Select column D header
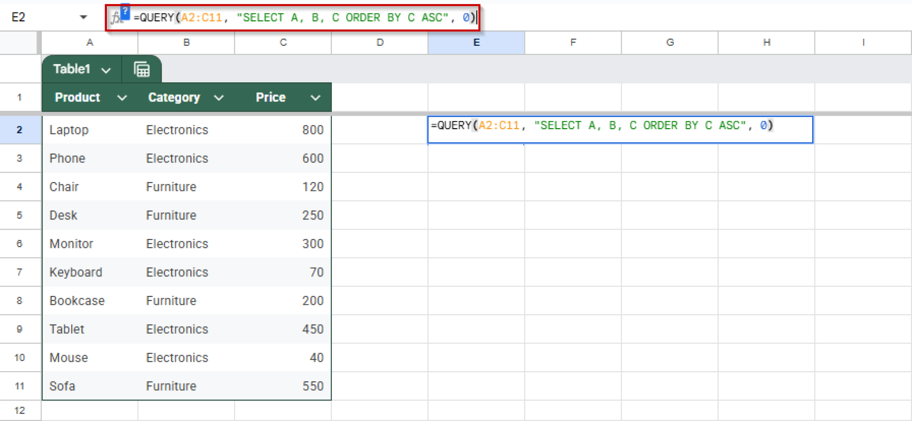The height and width of the screenshot is (421, 912). tap(379, 42)
